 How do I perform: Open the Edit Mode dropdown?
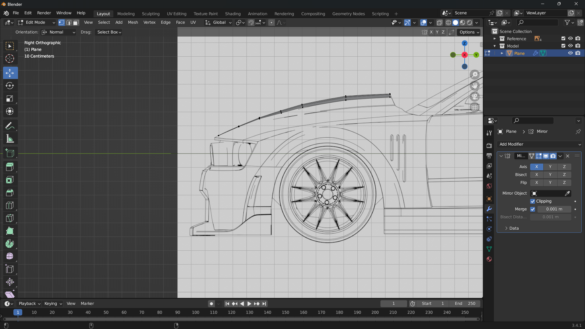pyautogui.click(x=37, y=23)
